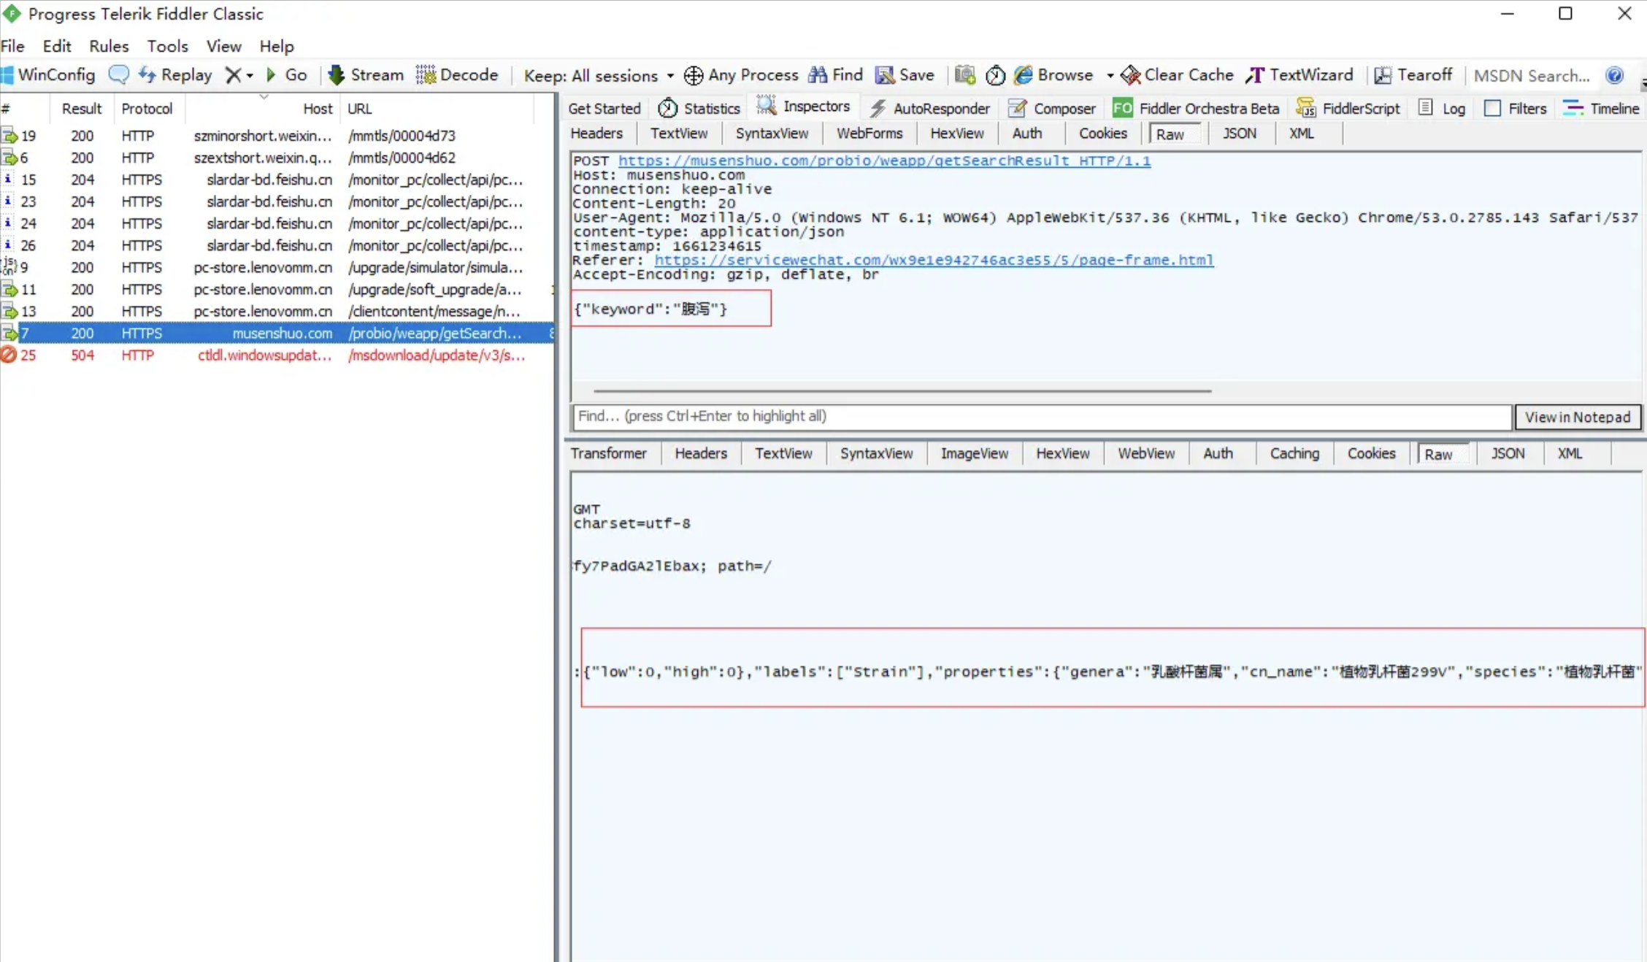
Task: Open servicewechat.com Referer link
Action: (x=934, y=260)
